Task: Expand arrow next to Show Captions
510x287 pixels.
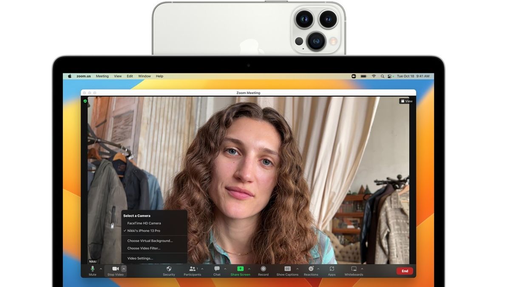Action: [297, 269]
